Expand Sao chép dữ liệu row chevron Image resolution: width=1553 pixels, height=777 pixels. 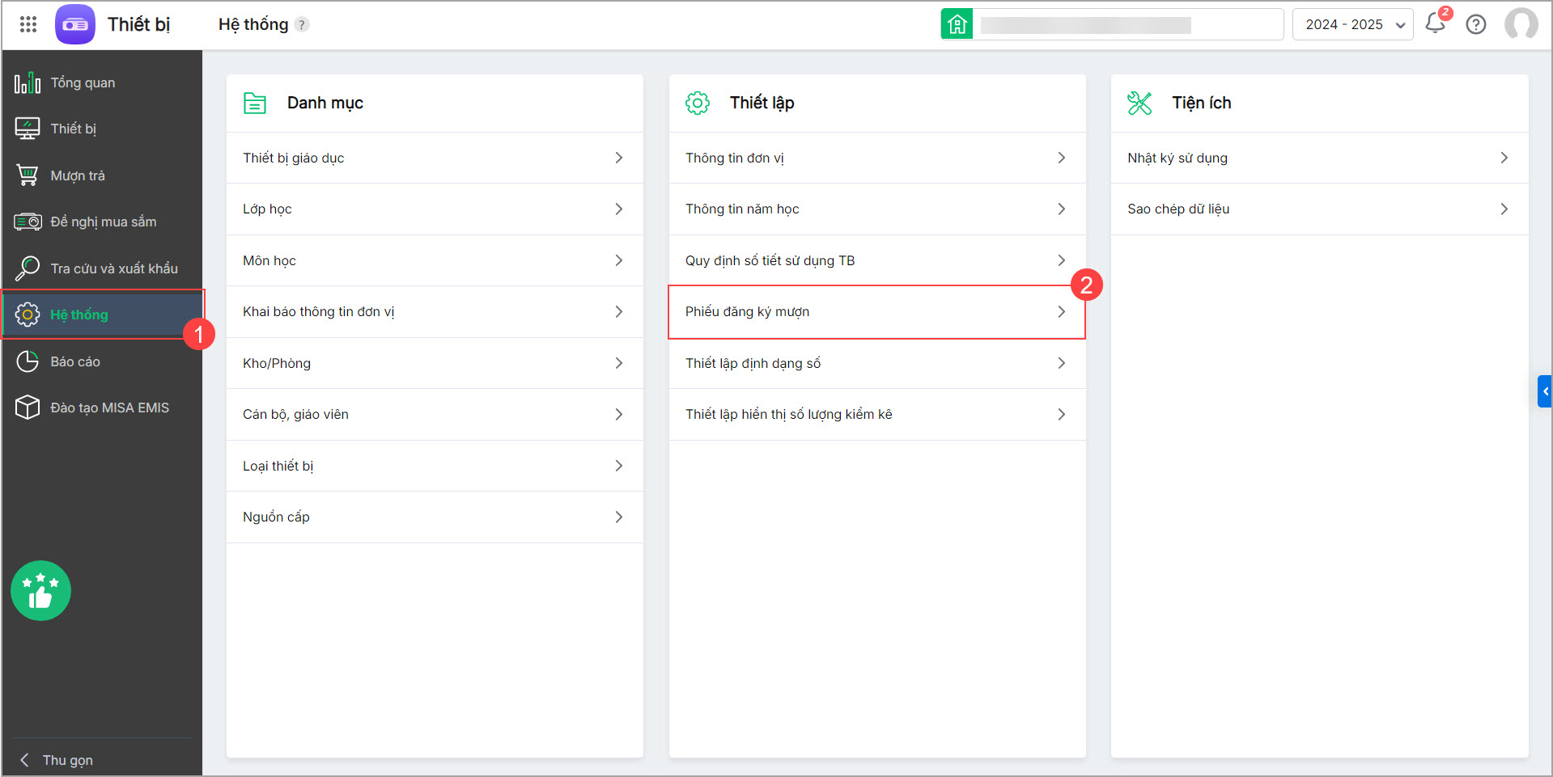pos(1504,209)
